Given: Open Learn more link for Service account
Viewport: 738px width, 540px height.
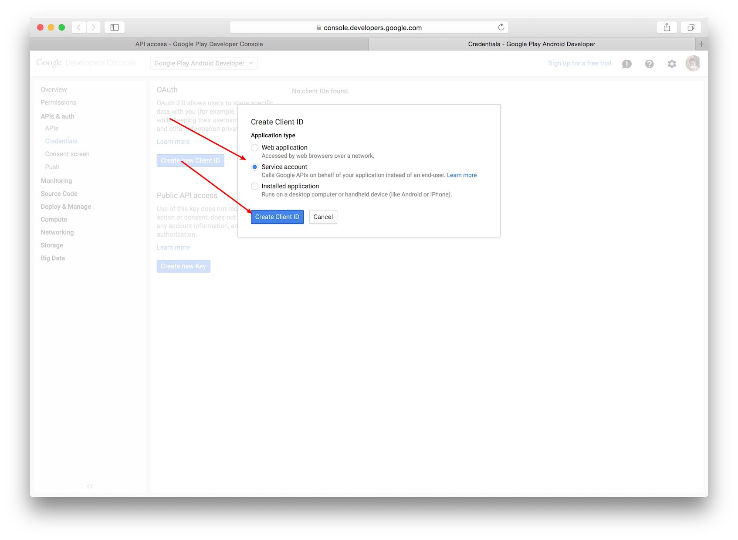Looking at the screenshot, I should 462,175.
